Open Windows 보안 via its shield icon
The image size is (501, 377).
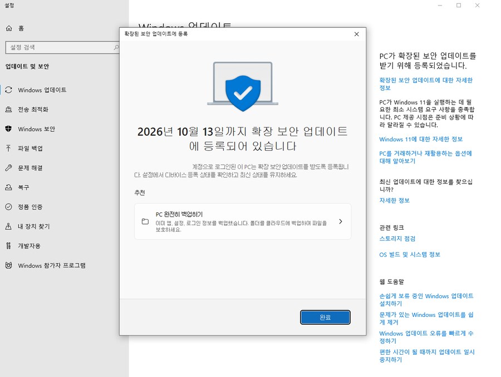(x=8, y=129)
